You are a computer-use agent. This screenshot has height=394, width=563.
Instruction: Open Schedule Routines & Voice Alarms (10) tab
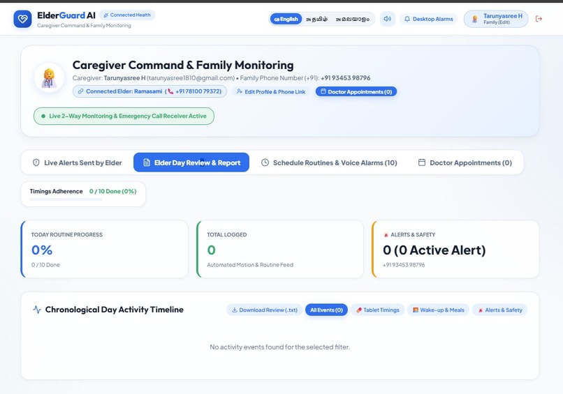[329, 162]
